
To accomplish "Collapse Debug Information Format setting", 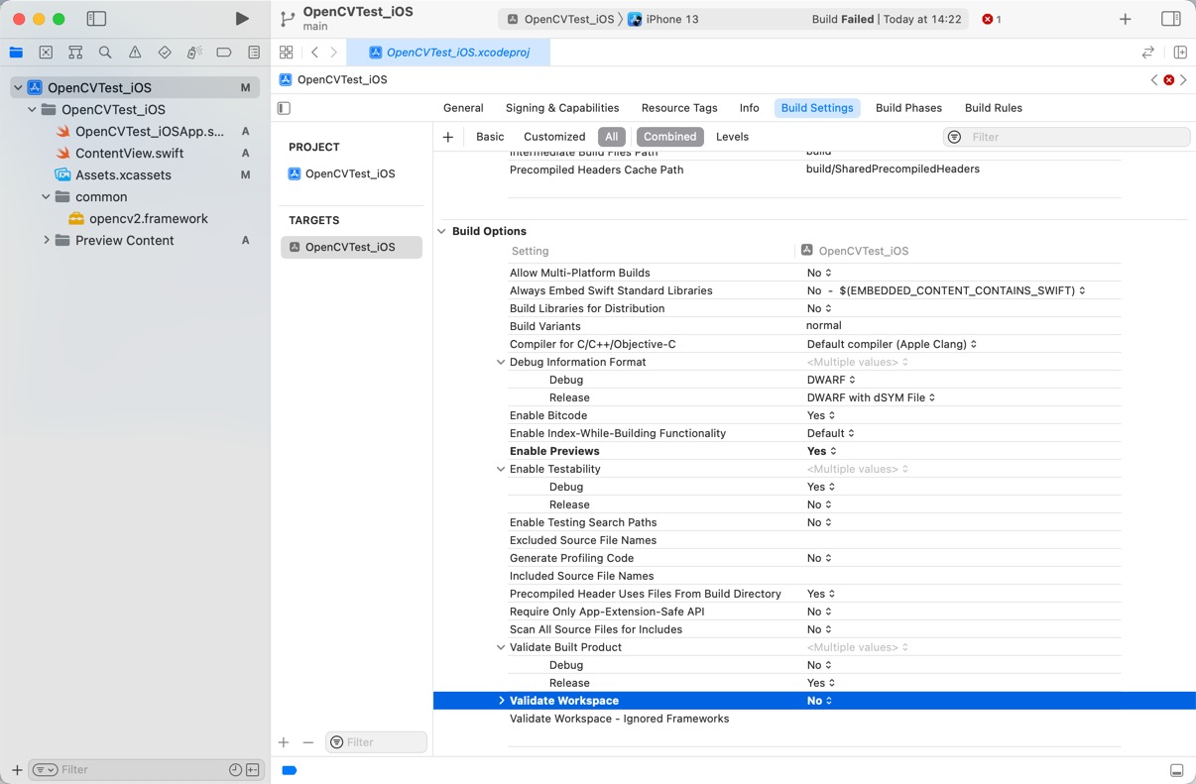I will [501, 362].
